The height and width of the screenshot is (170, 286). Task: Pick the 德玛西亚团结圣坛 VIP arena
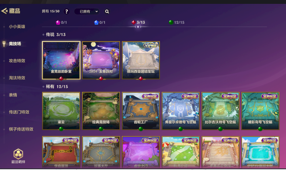[x=141, y=60]
